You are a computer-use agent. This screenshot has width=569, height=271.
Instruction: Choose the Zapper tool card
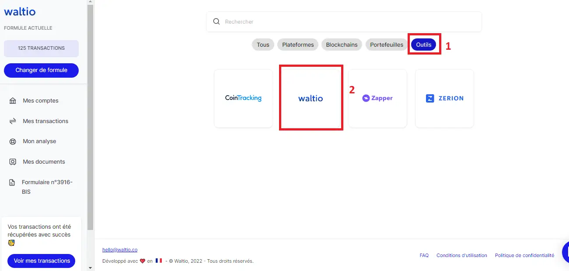coord(377,98)
